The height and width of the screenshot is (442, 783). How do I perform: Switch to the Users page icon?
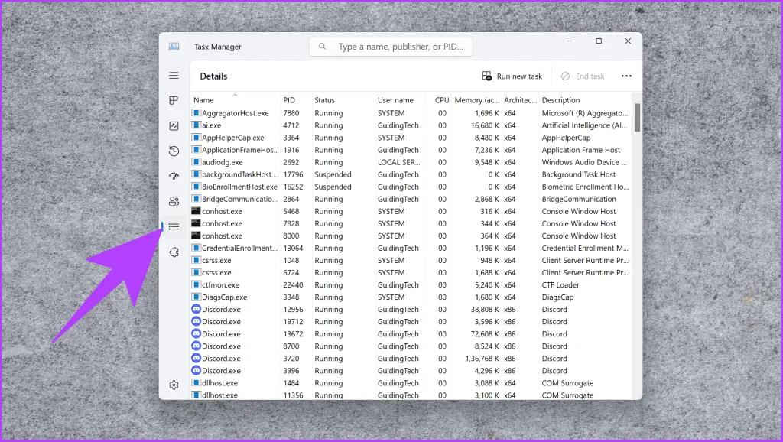(174, 201)
